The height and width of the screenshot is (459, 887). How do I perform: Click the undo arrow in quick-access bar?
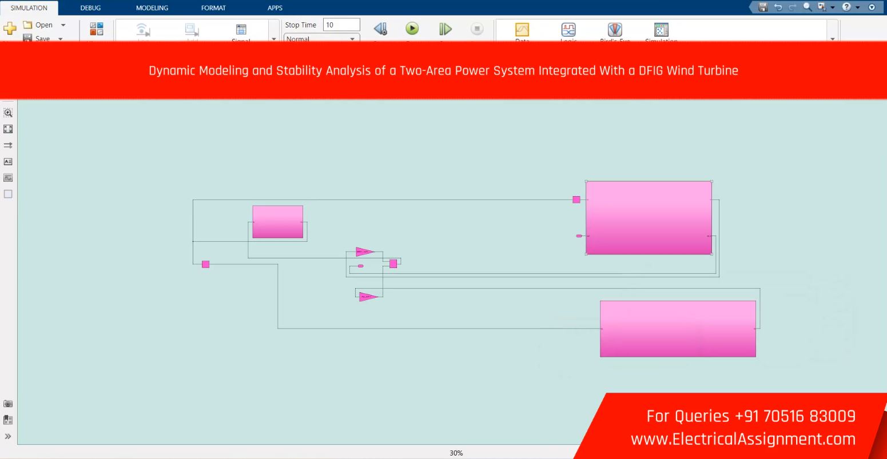click(x=778, y=7)
